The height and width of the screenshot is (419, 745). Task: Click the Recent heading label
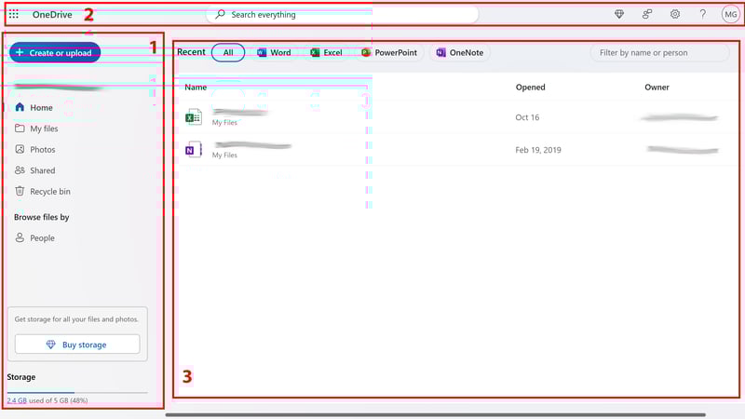(x=191, y=52)
